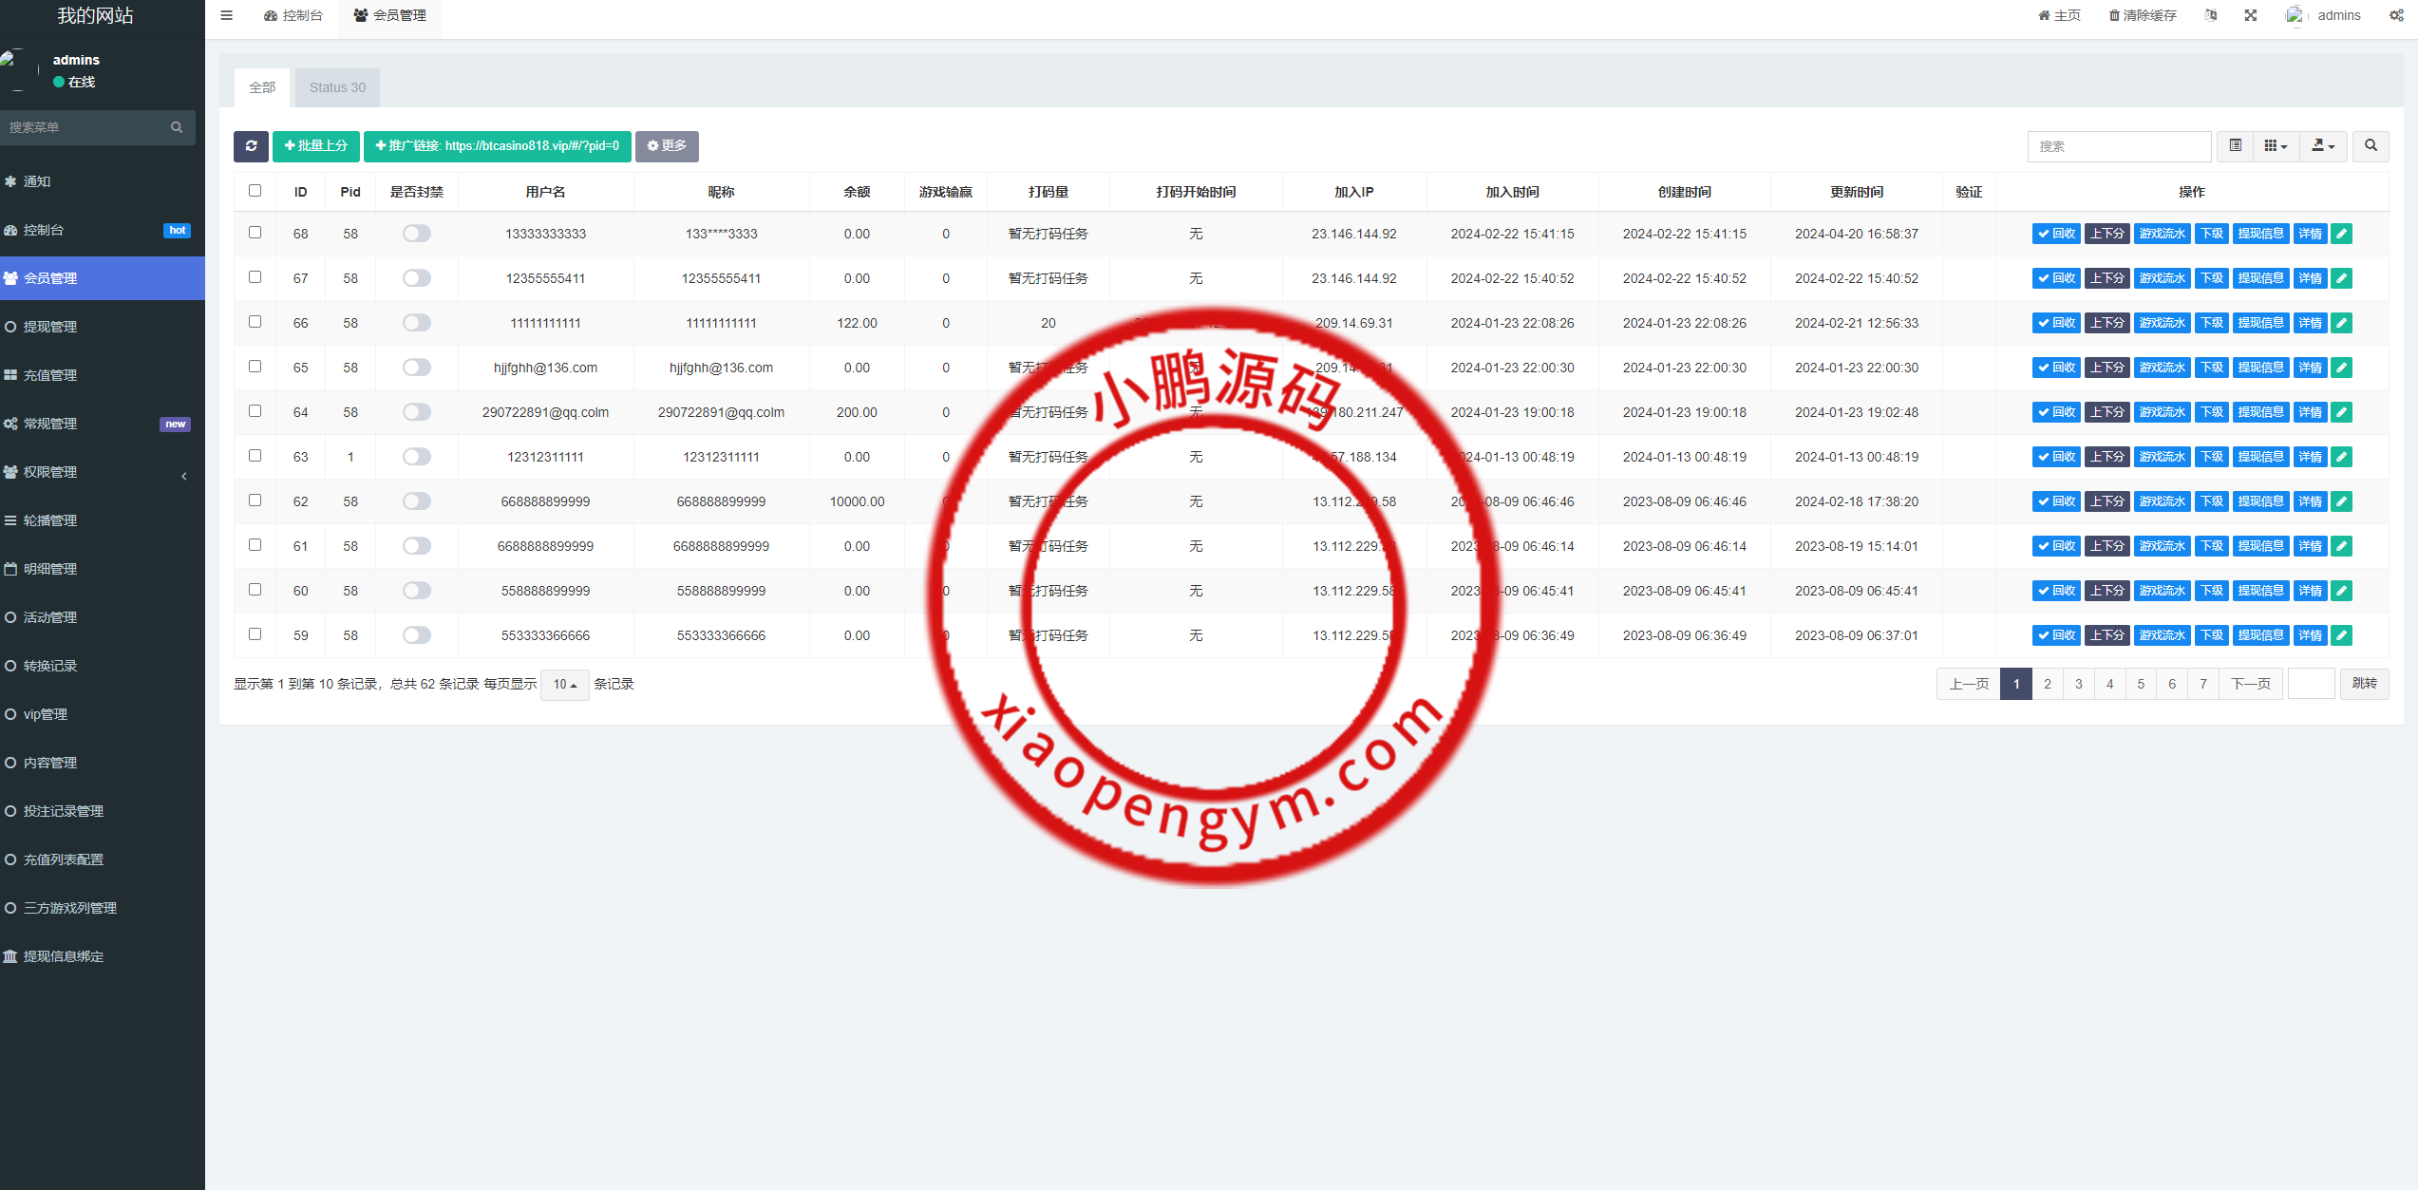Click the fullscreen expand icon in header
This screenshot has height=1190, width=2418.
click(2250, 15)
